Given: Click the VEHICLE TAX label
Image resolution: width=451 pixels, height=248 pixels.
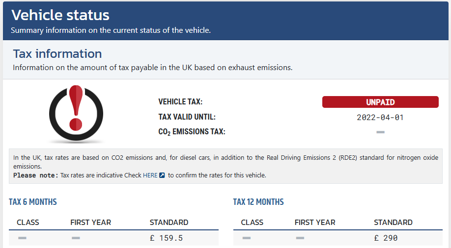Looking at the screenshot, I should [x=180, y=101].
